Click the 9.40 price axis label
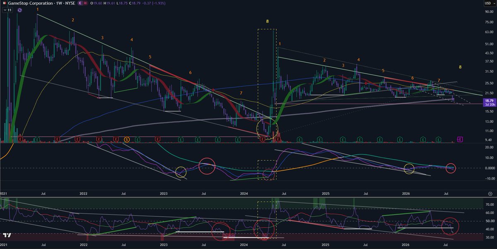Viewport: 497px width, 249px height. click(x=488, y=140)
